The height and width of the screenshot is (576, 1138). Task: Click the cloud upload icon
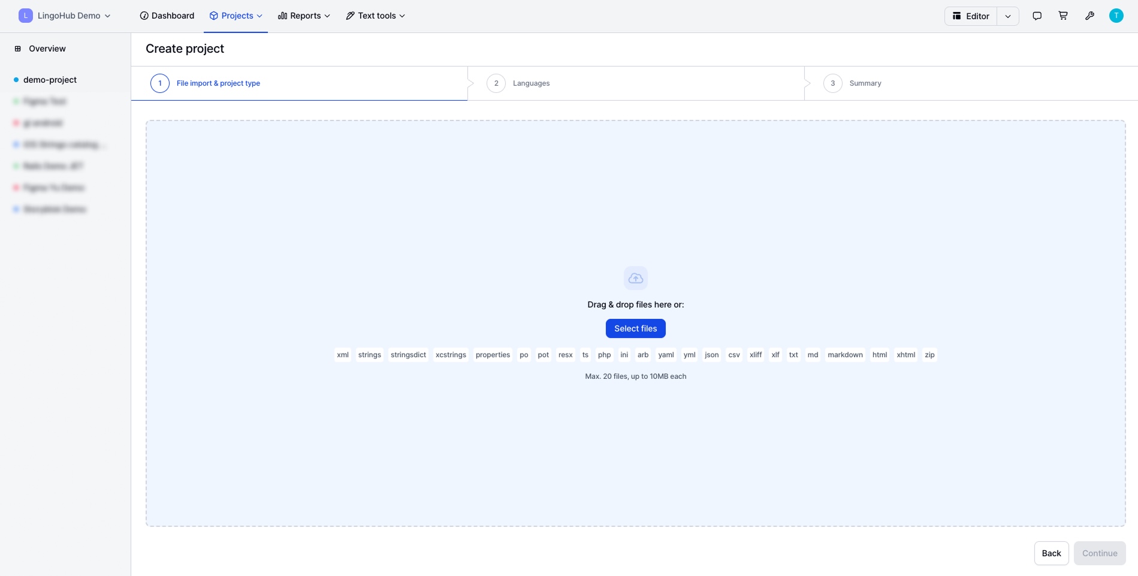(635, 278)
